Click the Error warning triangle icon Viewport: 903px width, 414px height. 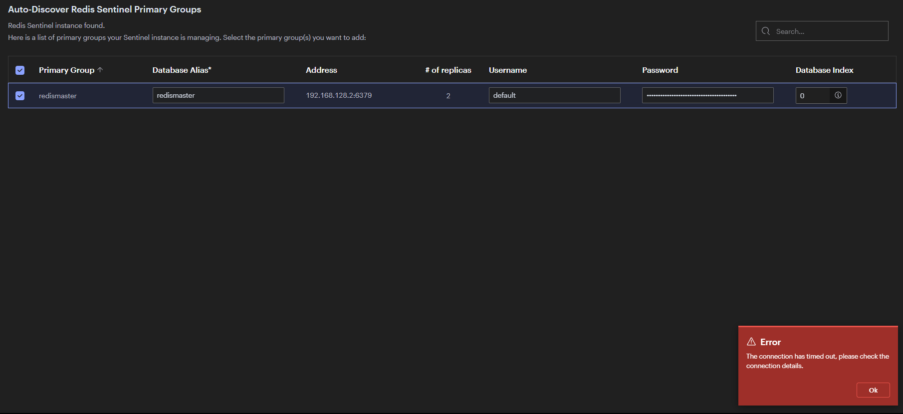click(751, 342)
